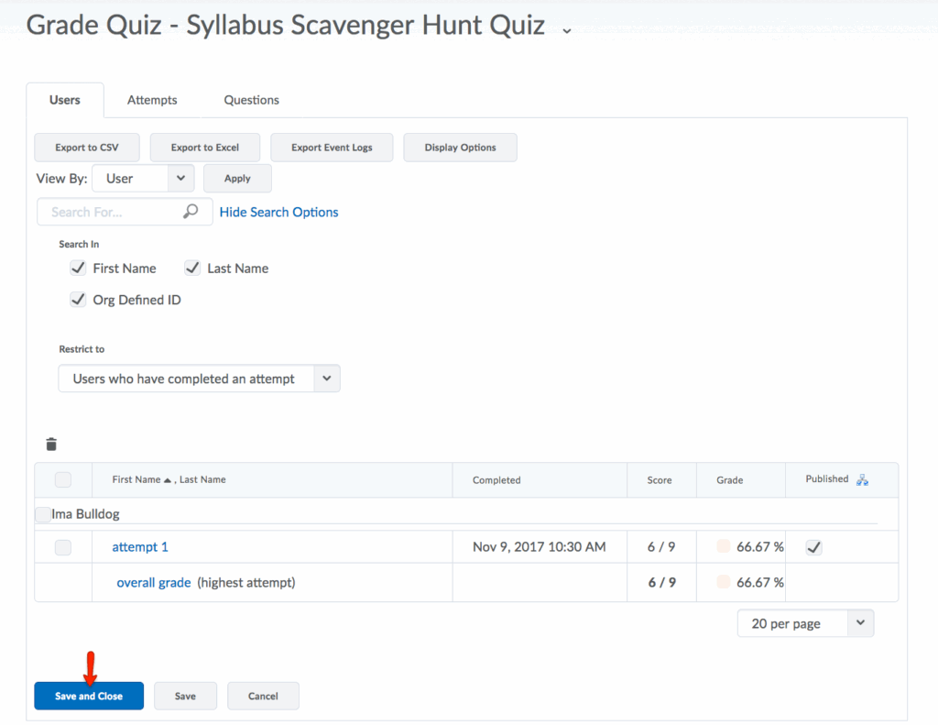
Task: Click the search magnifier icon
Action: pyautogui.click(x=191, y=212)
